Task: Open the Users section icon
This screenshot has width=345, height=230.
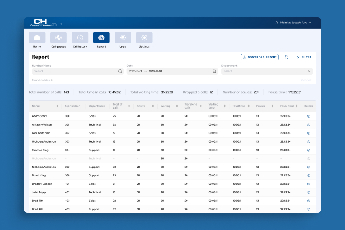Action: (123, 38)
